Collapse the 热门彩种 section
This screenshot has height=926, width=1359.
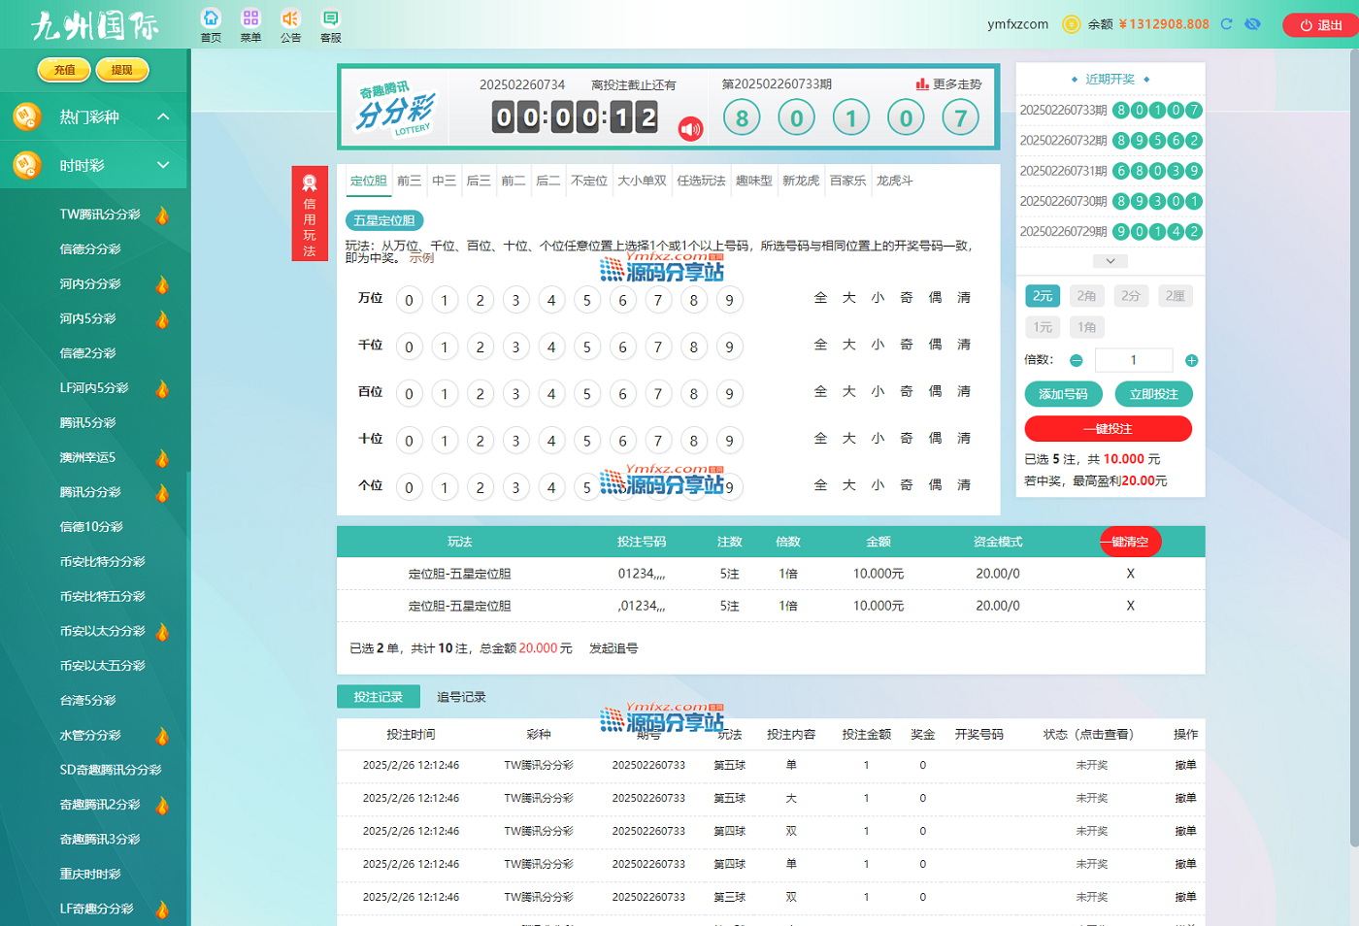pos(163,116)
